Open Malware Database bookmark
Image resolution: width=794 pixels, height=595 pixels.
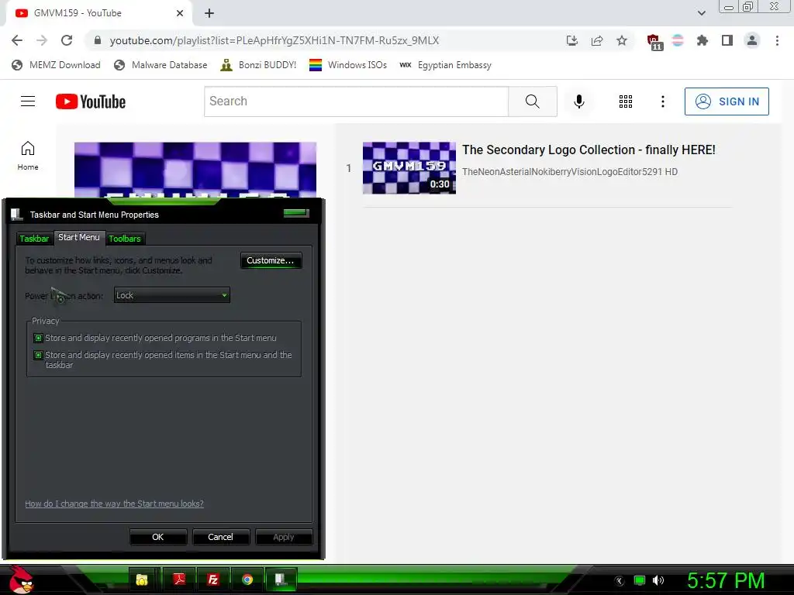tap(161, 65)
